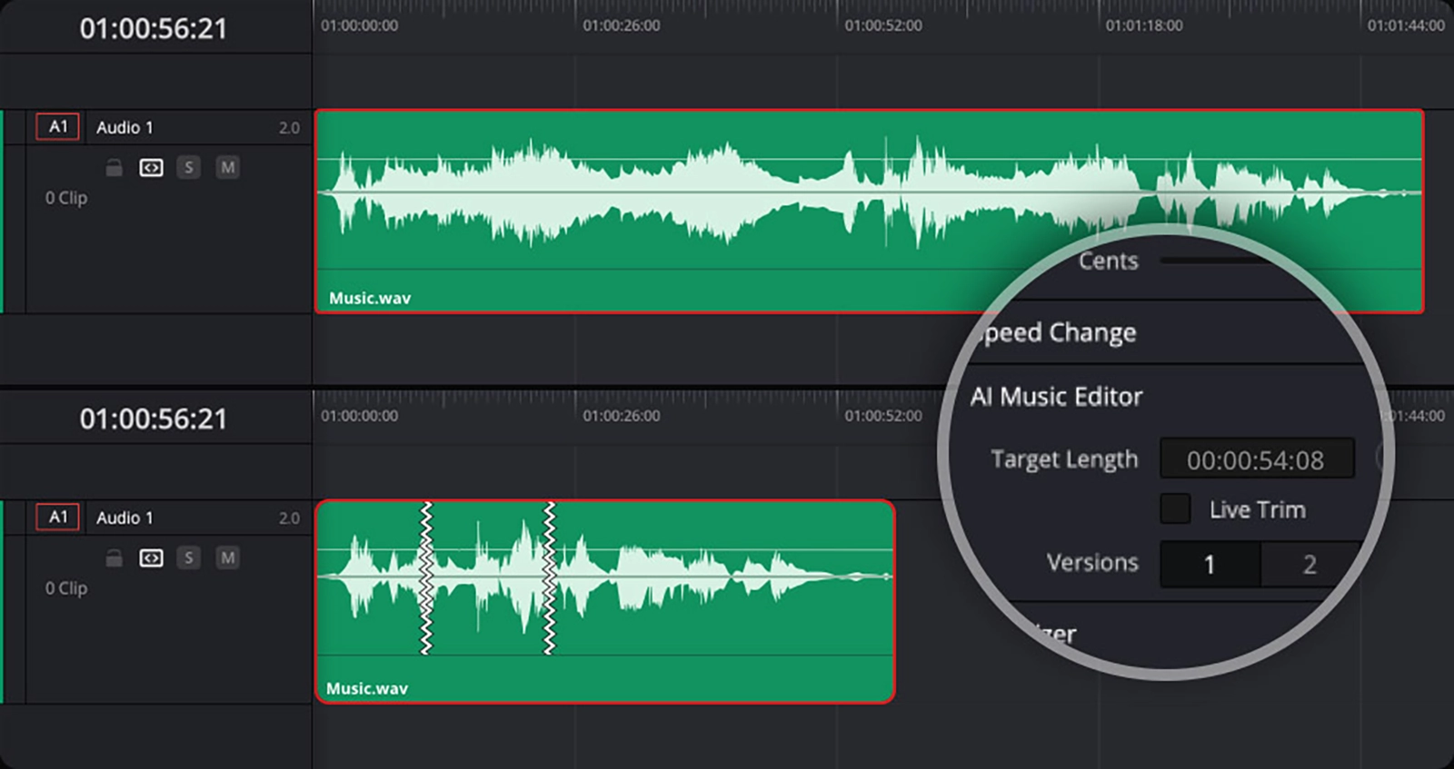Lock the Audio 1 track in upper timeline
1454x769 pixels.
pyautogui.click(x=114, y=168)
